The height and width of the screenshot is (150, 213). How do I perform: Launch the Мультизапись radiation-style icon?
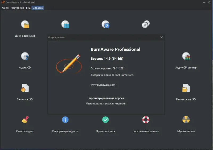[x=186, y=120]
